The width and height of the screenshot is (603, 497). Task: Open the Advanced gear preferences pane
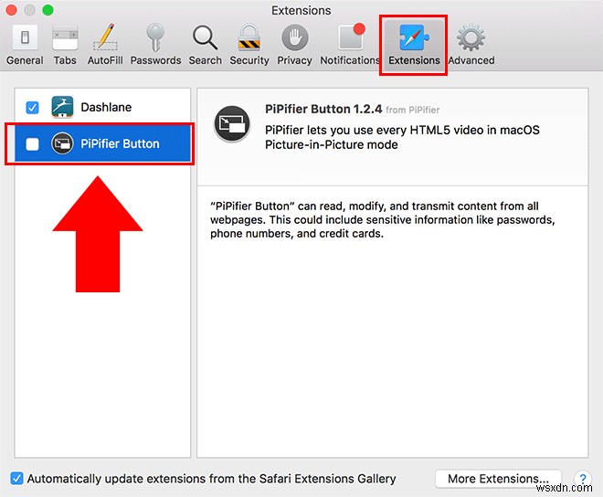pyautogui.click(x=471, y=45)
